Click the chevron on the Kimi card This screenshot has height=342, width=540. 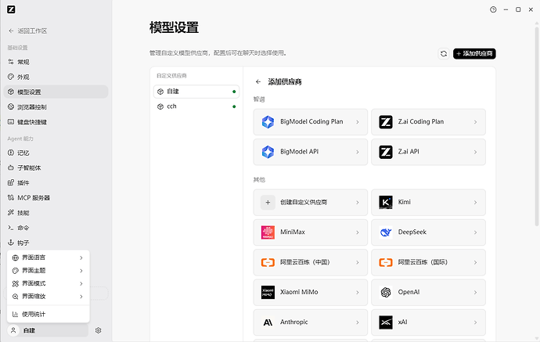coord(475,203)
